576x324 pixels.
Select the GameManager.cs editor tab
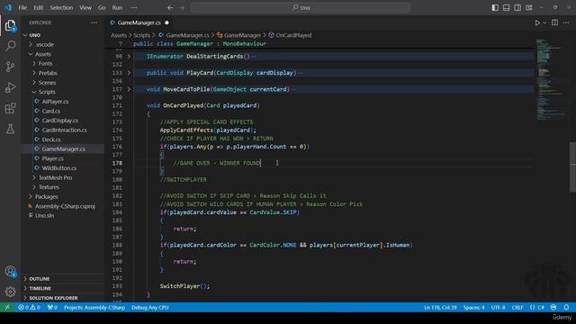click(139, 22)
